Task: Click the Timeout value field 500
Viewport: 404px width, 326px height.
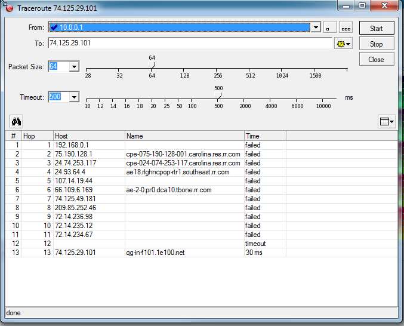Action: tap(58, 97)
